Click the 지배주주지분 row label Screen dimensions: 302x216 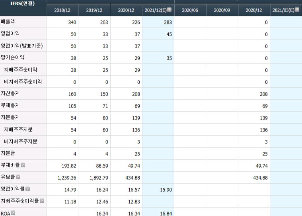tap(18, 130)
